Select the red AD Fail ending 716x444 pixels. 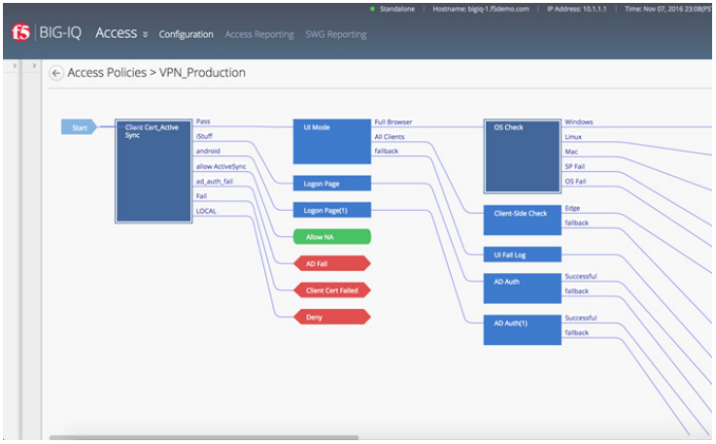pos(332,263)
